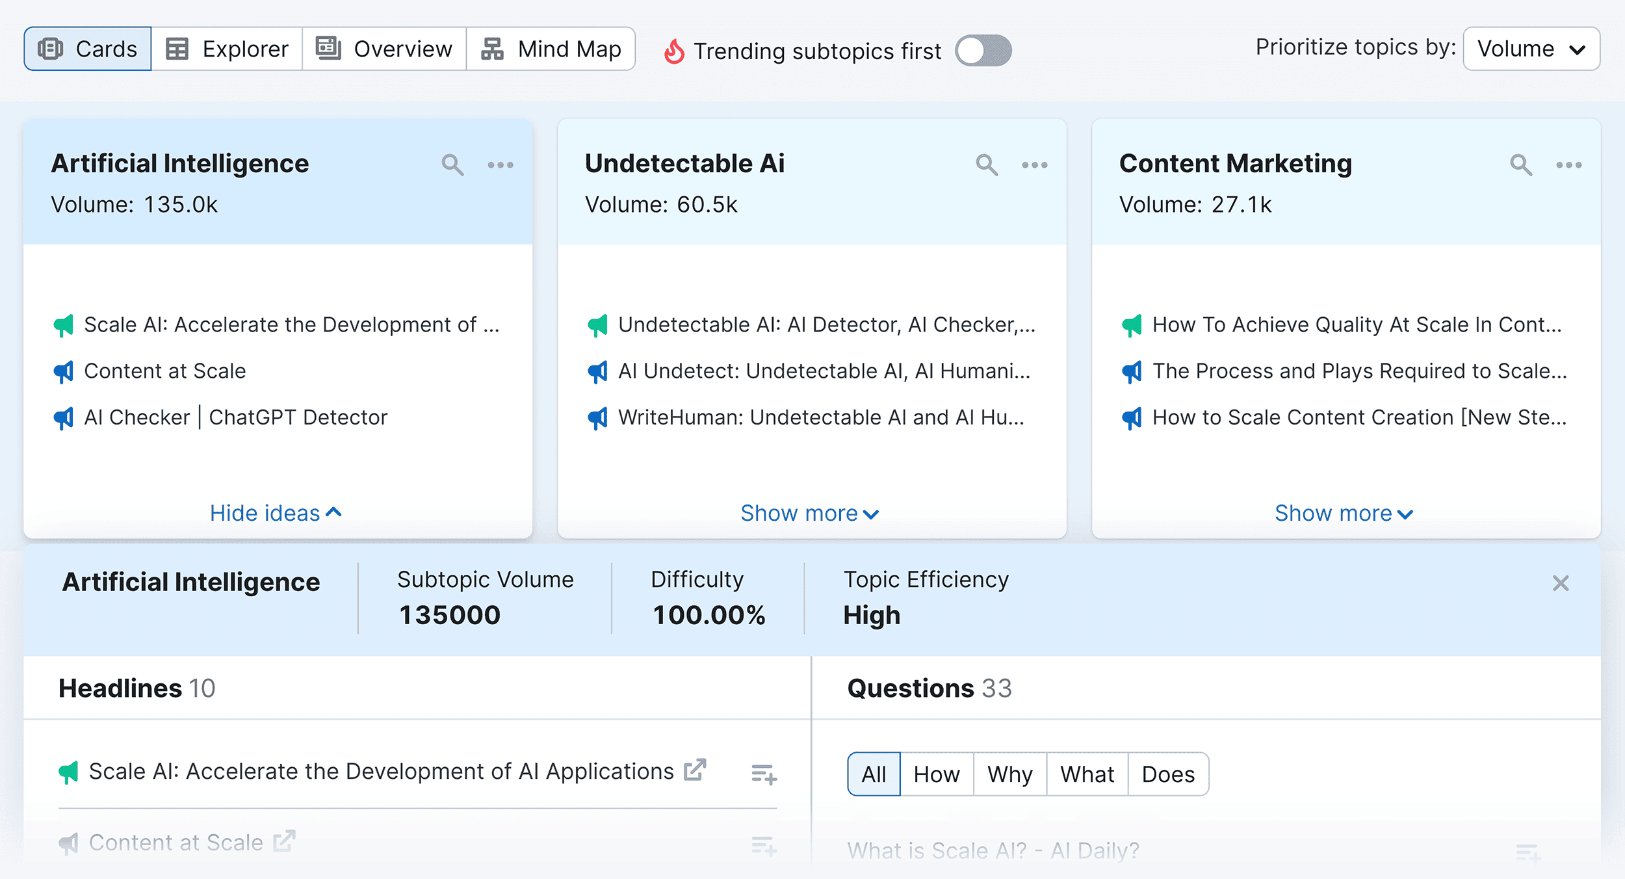Click the Cards view icon

pos(51,49)
